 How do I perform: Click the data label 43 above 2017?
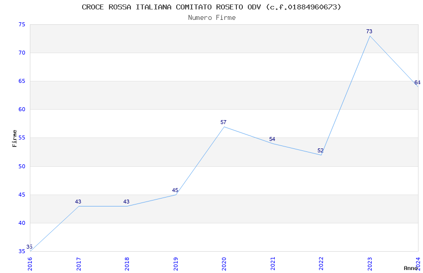tap(78, 202)
